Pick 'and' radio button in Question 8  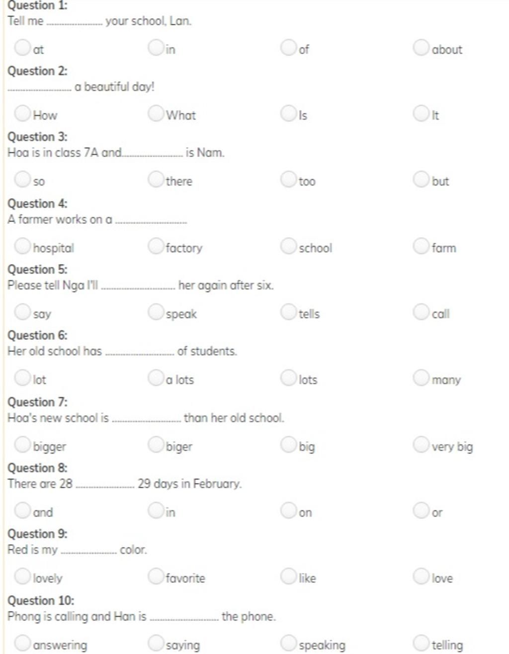22,510
